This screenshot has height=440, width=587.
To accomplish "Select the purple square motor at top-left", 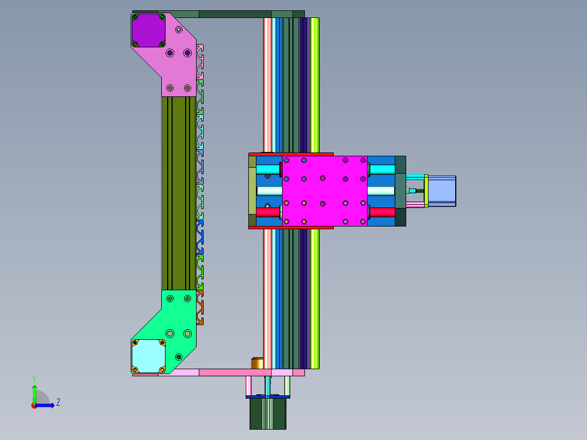I will (149, 30).
